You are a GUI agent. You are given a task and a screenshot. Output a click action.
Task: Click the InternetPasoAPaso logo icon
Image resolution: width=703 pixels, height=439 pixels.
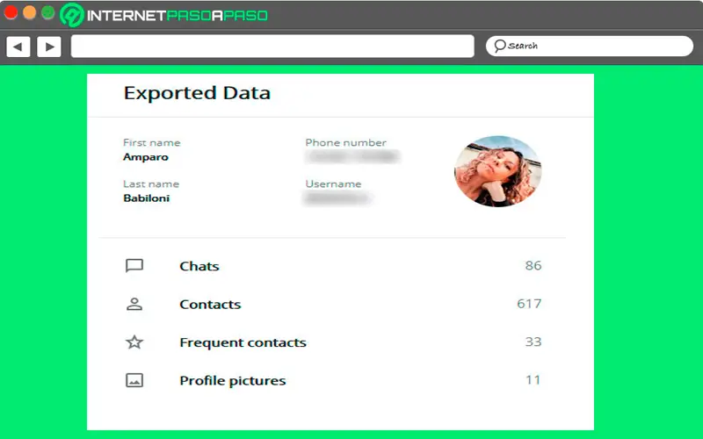[73, 15]
